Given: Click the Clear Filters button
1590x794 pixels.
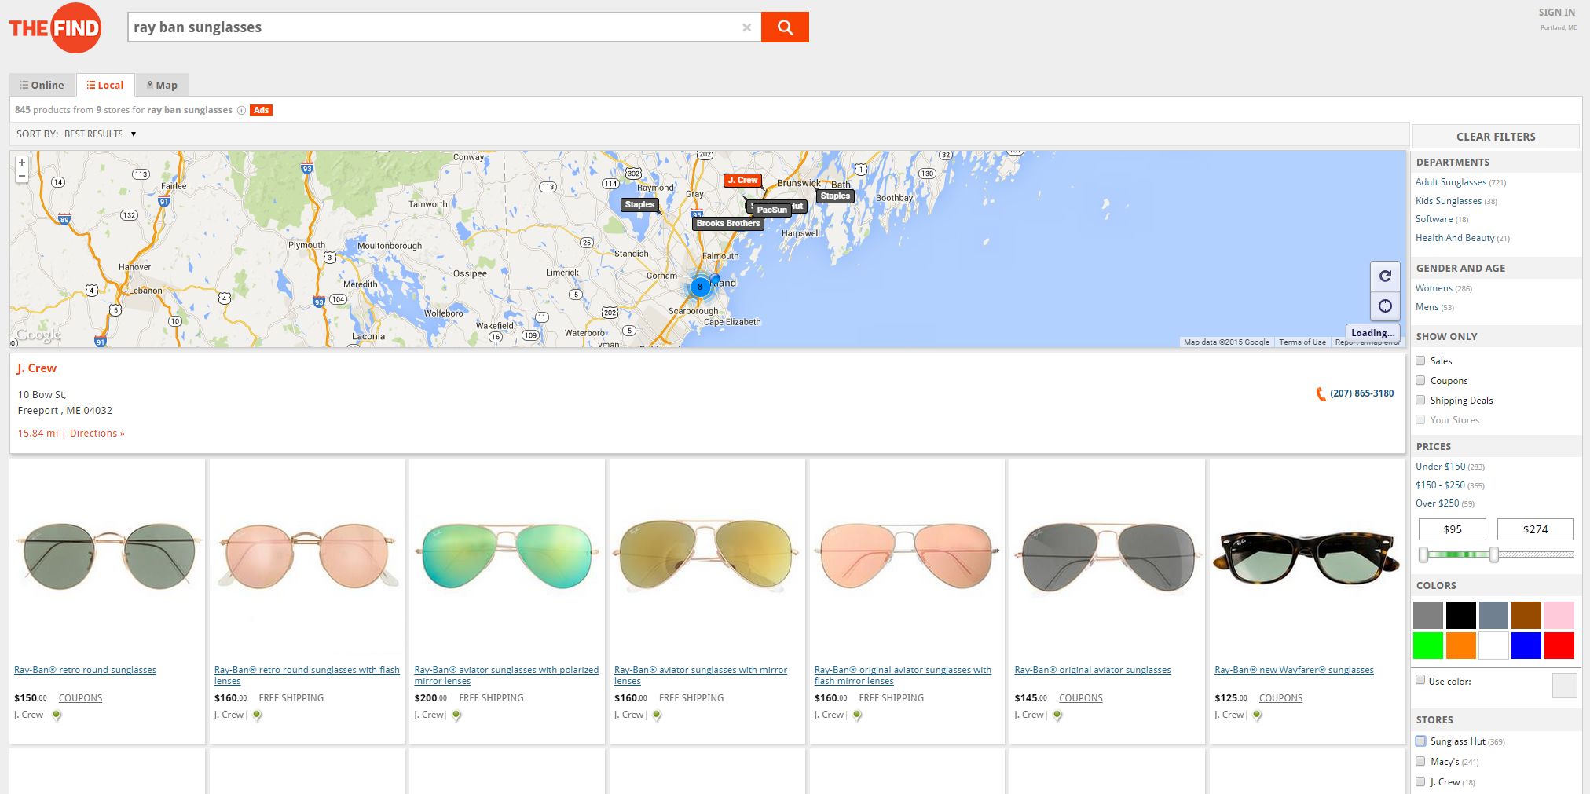Looking at the screenshot, I should [x=1495, y=136].
